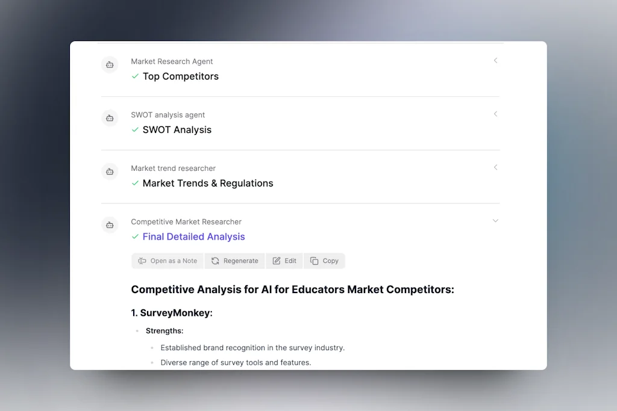Select the Market Trends & Regulations entry

pyautogui.click(x=207, y=183)
